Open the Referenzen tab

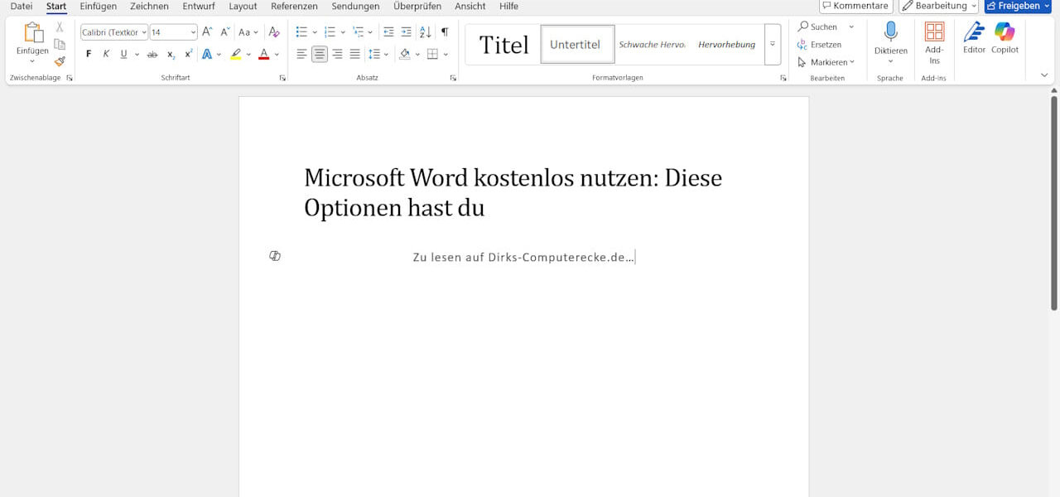coord(294,6)
